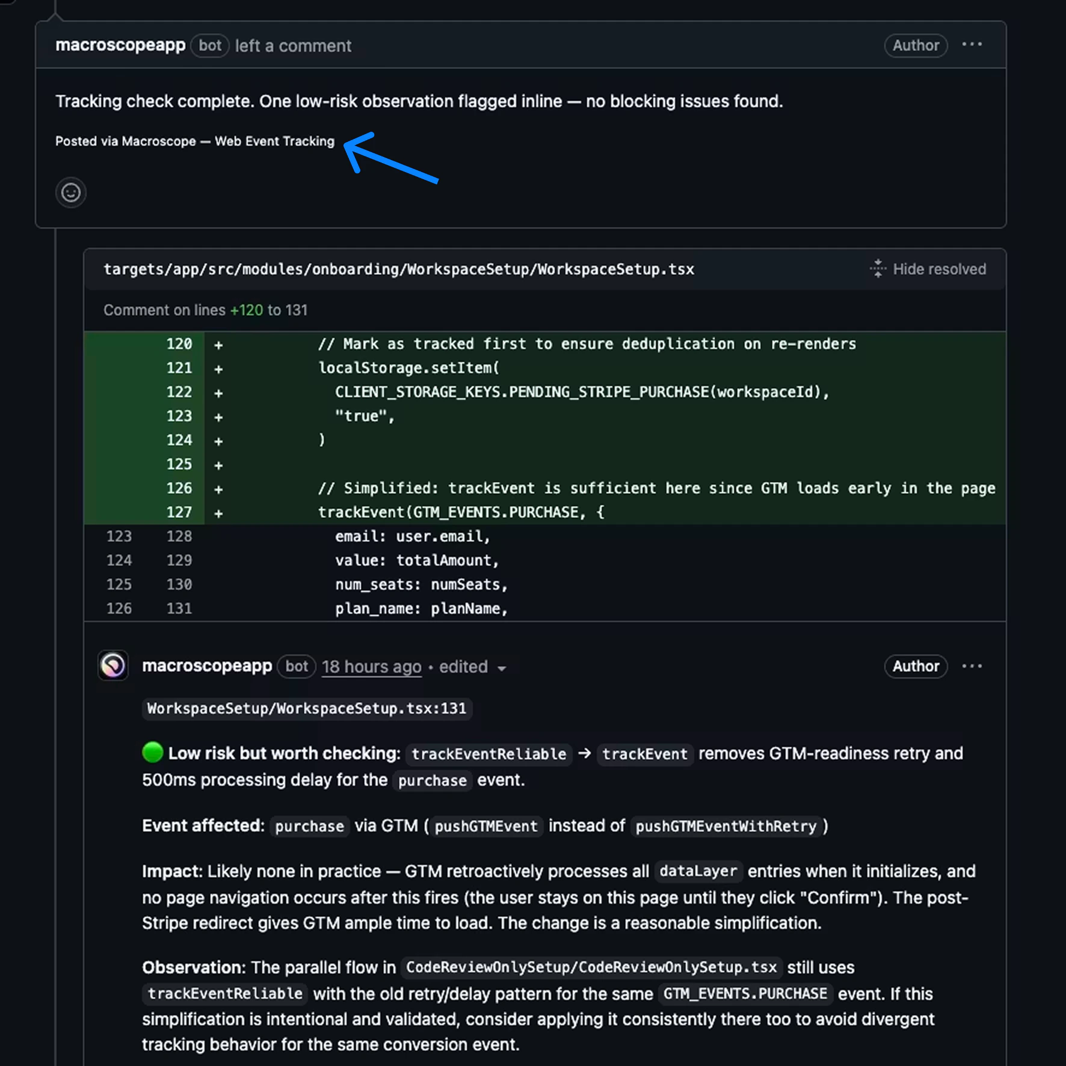The width and height of the screenshot is (1066, 1066).
Task: Add a reaction using the smiley face icon
Action: [x=70, y=193]
